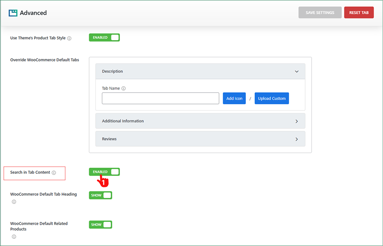Turn off the Search in Tab Content toggle
Image resolution: width=383 pixels, height=246 pixels.
(104, 172)
